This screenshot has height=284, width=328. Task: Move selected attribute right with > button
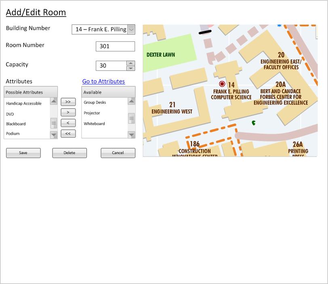tap(68, 113)
